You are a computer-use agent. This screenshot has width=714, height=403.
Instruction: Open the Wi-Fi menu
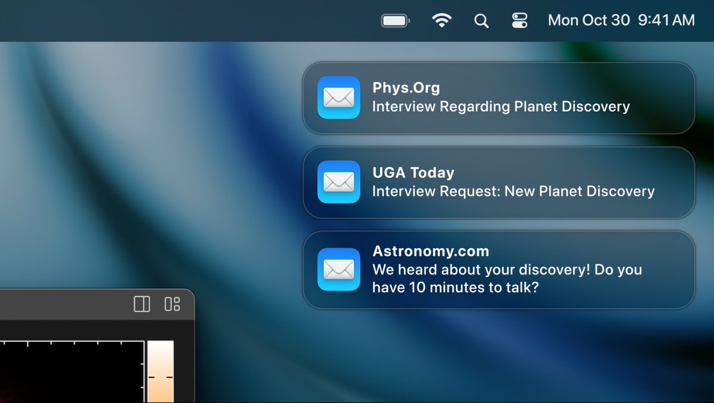pyautogui.click(x=441, y=21)
